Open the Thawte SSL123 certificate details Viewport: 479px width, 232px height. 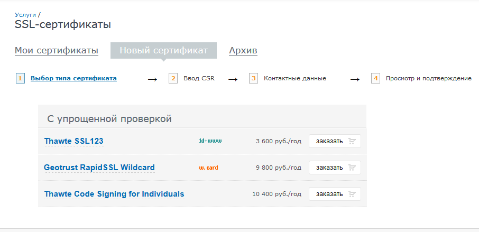tap(74, 141)
